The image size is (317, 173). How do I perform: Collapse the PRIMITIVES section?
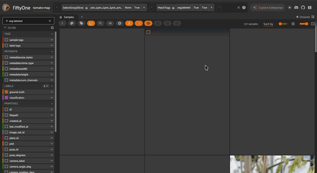[52, 104]
